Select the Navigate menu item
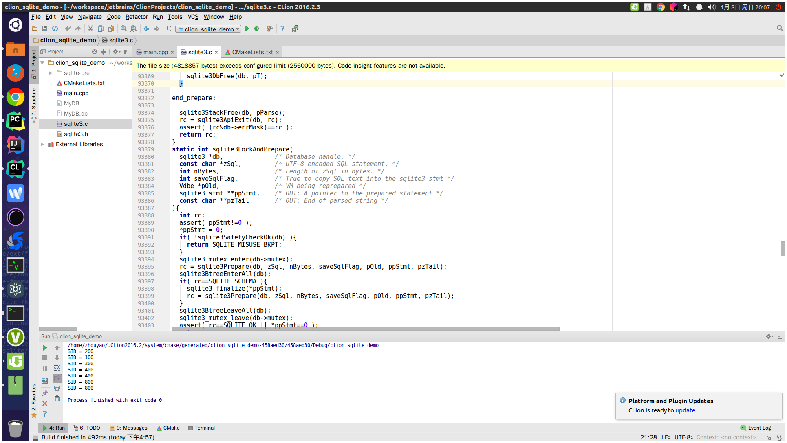The image size is (787, 443). tap(90, 16)
